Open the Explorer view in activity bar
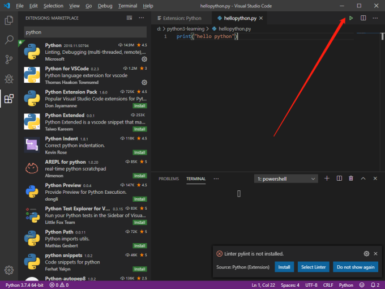The height and width of the screenshot is (289, 385). pos(9,20)
